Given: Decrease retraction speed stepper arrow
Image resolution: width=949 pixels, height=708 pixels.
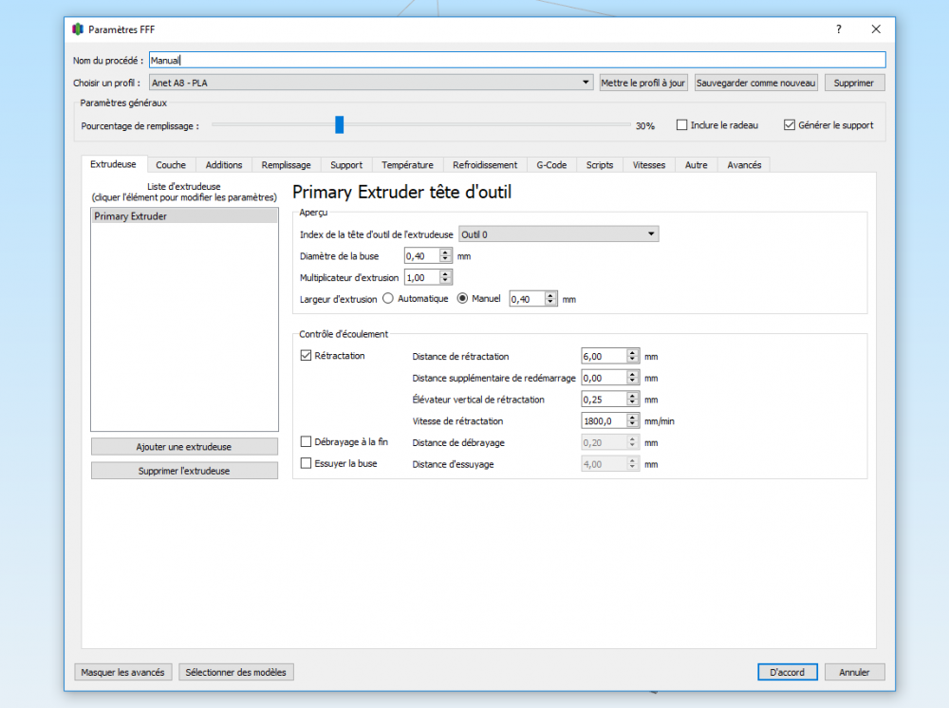Looking at the screenshot, I should coord(632,424).
